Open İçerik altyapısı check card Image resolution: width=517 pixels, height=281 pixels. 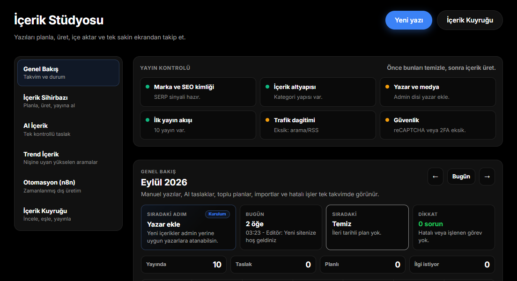pyautogui.click(x=318, y=92)
